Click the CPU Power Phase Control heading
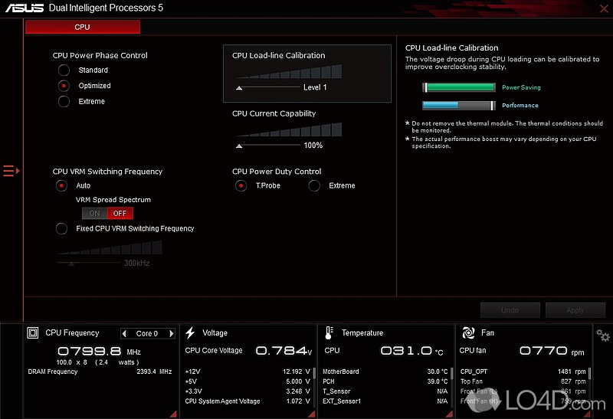This screenshot has width=613, height=419. [100, 55]
